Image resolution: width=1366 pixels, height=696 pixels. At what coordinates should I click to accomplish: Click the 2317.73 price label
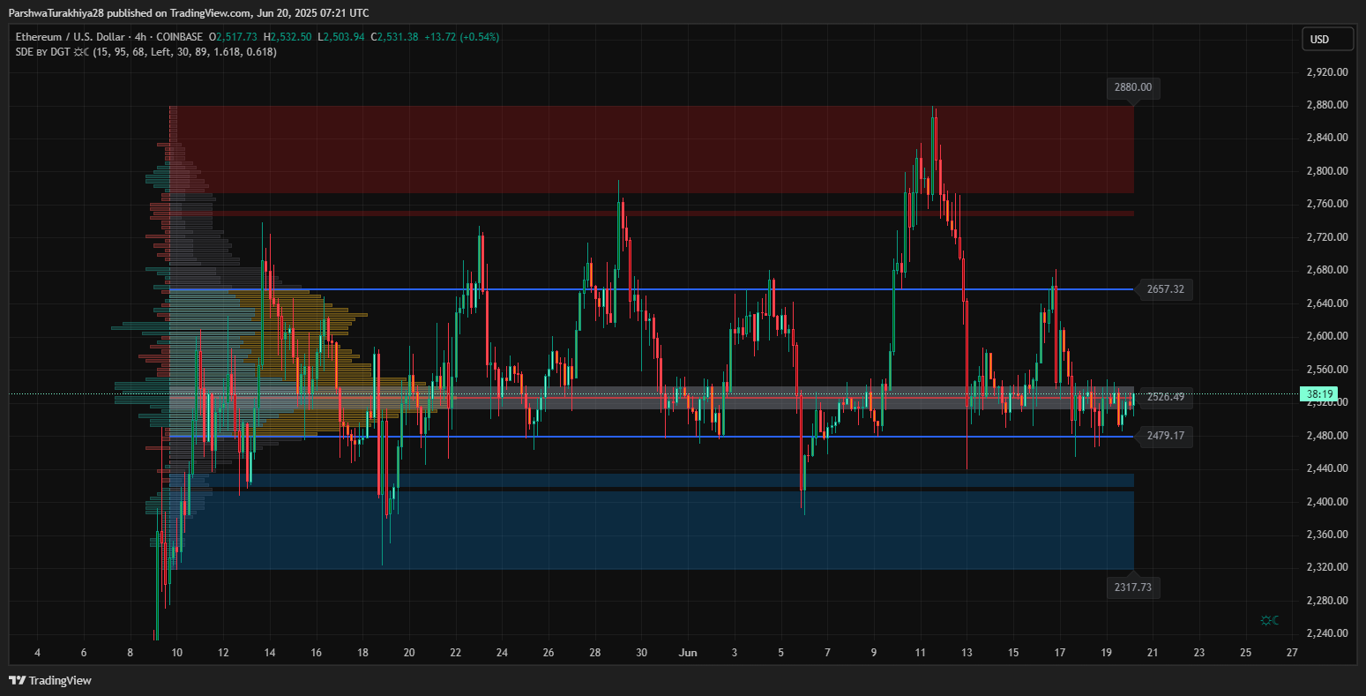click(x=1132, y=587)
